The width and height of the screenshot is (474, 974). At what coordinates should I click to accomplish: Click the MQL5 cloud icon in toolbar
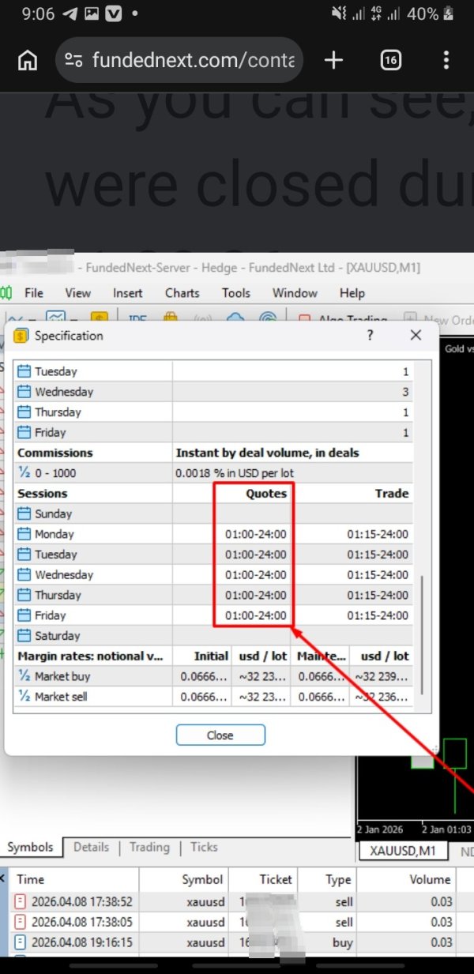click(234, 318)
